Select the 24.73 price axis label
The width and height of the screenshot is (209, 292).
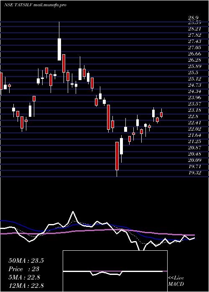coord(194,85)
